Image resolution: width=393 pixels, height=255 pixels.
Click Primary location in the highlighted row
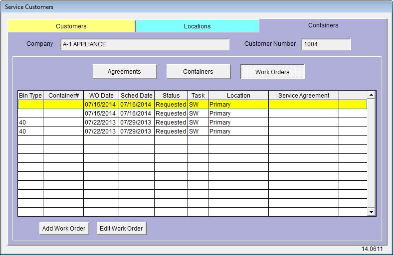(238, 105)
